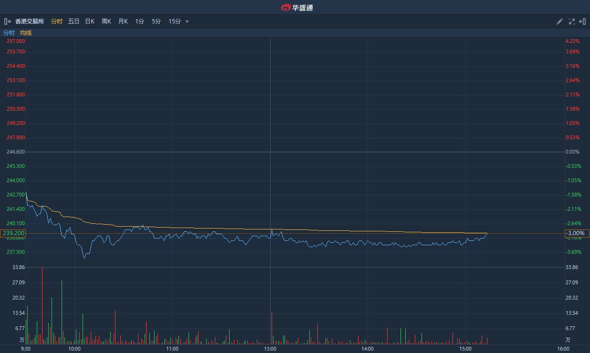The image size is (590, 353).
Task: Toggle the 均线 average line legend
Action: click(26, 33)
